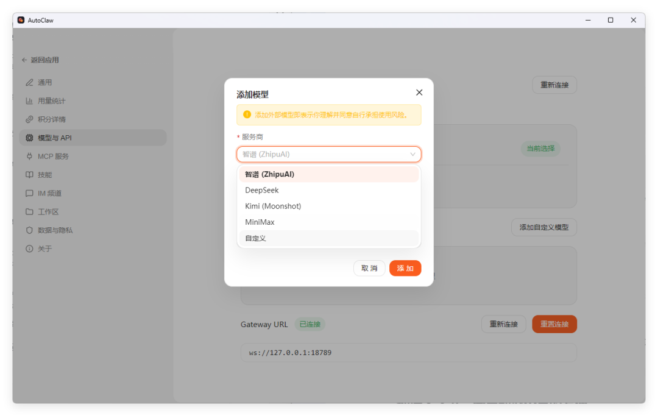Choose DeepSeek as the provider

(328, 190)
